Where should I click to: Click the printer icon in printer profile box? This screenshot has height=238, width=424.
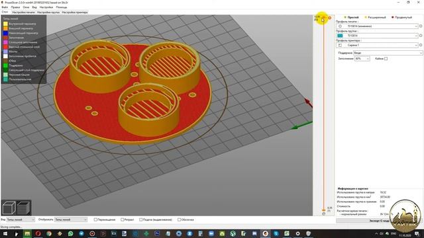(340, 45)
